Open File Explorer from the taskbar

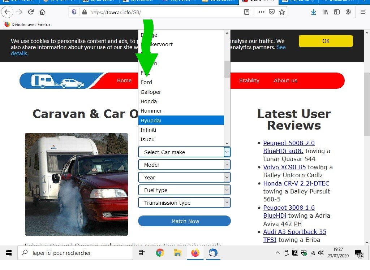(x=177, y=253)
